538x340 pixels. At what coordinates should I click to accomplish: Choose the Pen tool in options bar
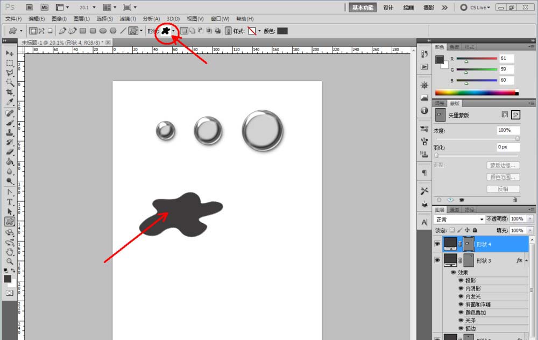click(62, 31)
